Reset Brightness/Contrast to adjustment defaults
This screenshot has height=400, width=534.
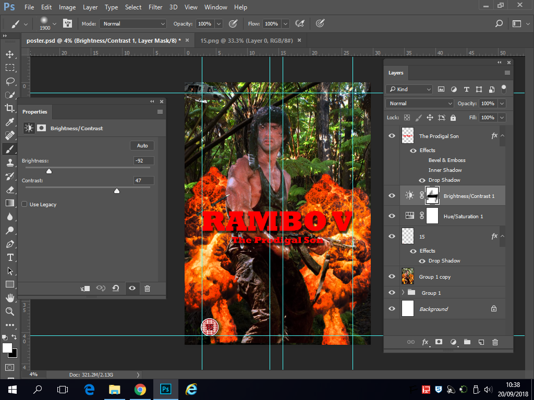pyautogui.click(x=116, y=289)
